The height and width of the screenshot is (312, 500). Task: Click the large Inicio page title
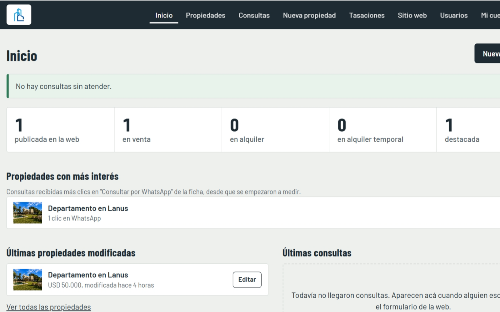point(22,56)
